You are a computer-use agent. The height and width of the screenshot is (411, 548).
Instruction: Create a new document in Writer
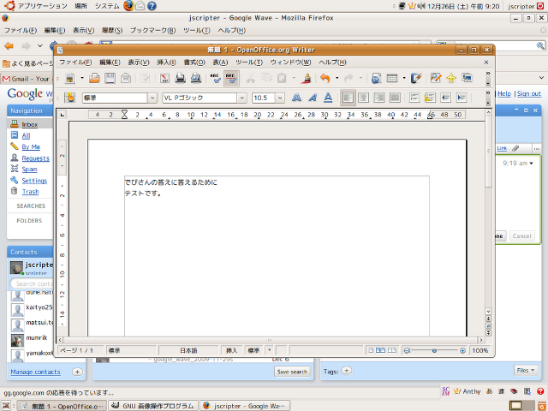click(70, 78)
